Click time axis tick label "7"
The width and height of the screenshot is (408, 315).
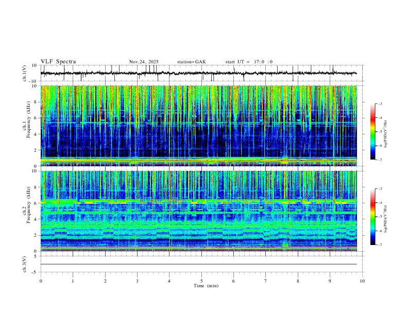pos(266,281)
